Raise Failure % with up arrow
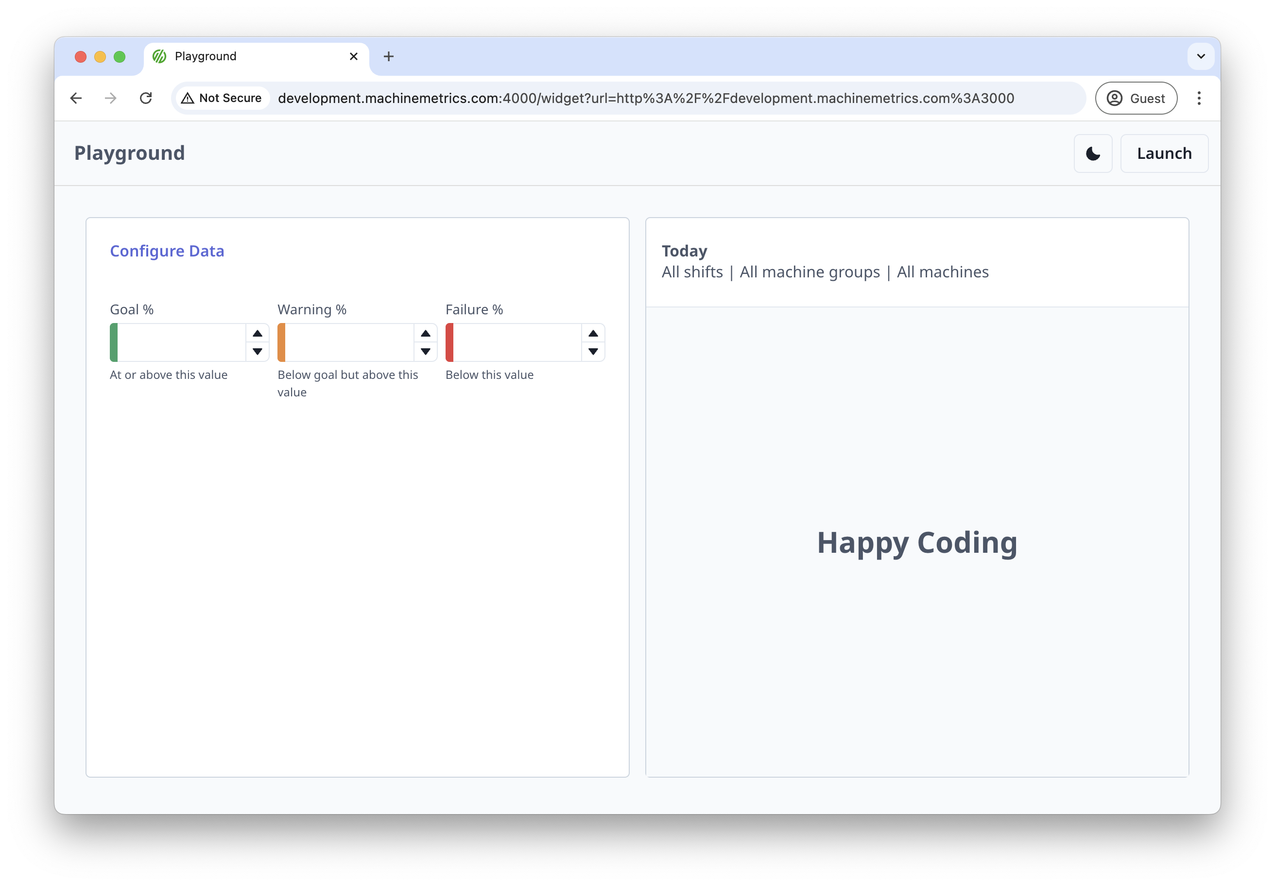Viewport: 1275px width, 886px height. pos(593,334)
